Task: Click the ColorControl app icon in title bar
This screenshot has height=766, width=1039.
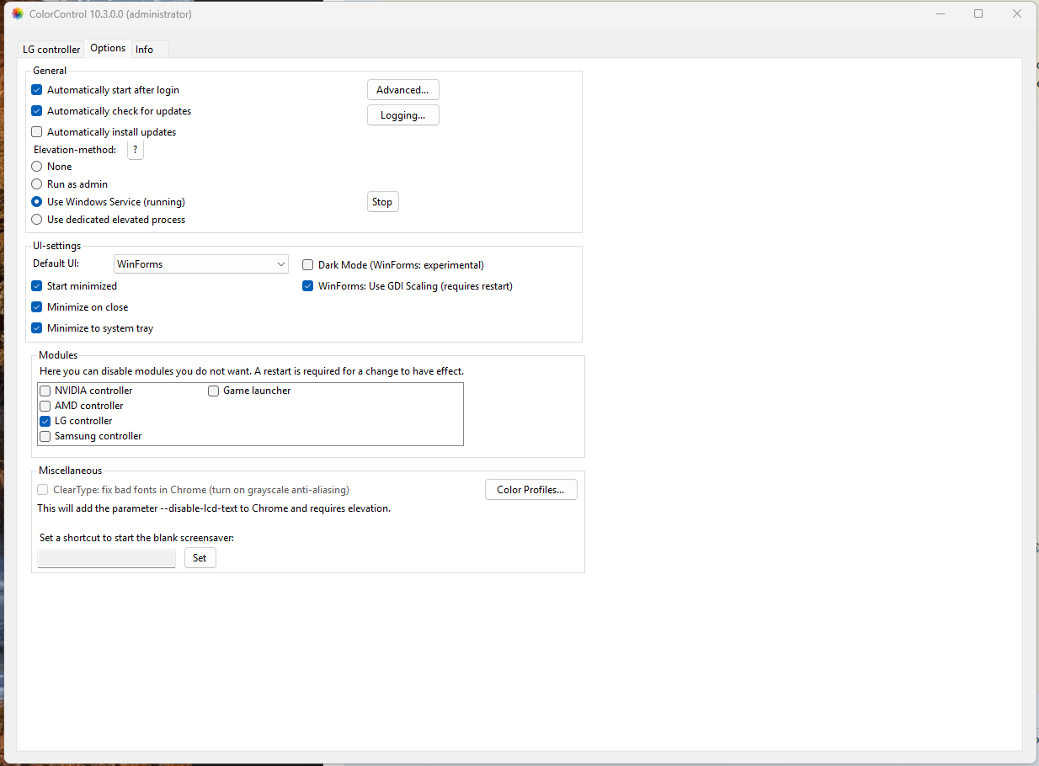Action: 17,13
